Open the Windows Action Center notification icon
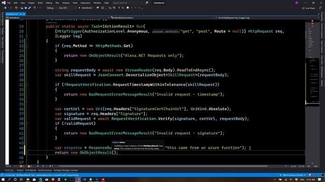This screenshot has width=325, height=182. (319, 180)
